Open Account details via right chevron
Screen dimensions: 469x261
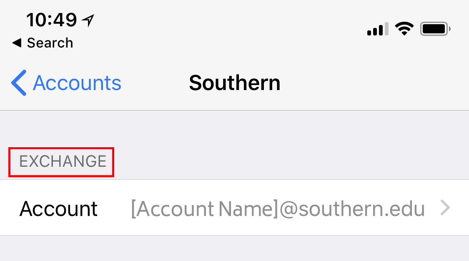(x=445, y=208)
